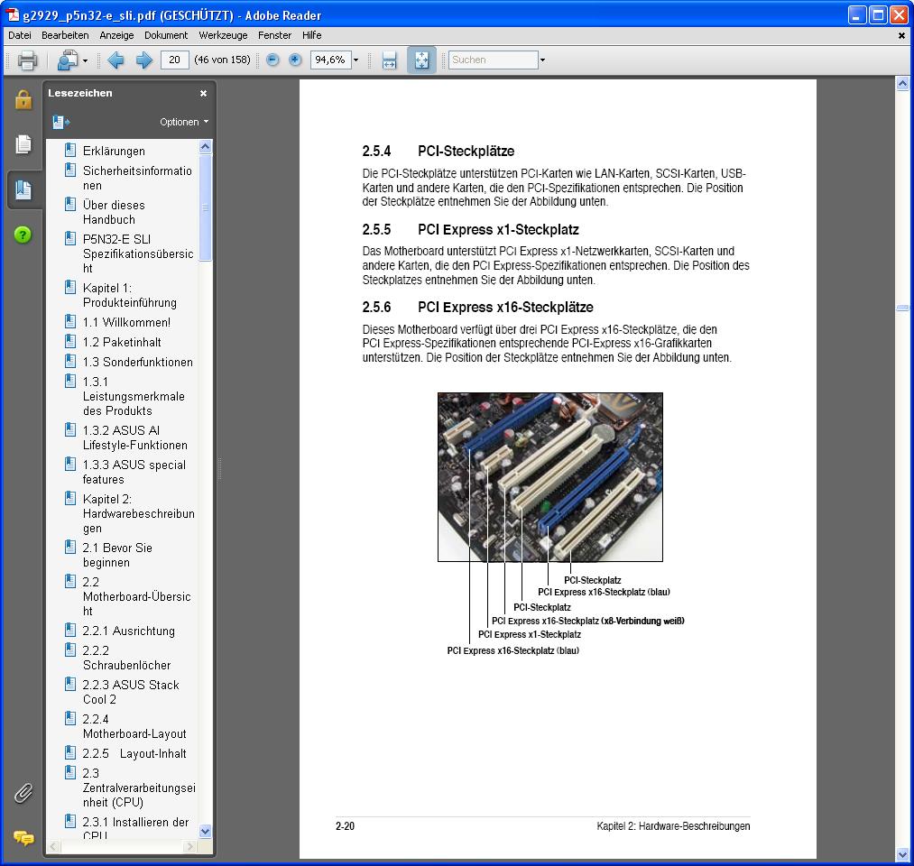Viewport: 914px width, 866px height.
Task: Select the 1.3.1 Leistungsmerkmale des Produkts bookmark
Action: 134,396
